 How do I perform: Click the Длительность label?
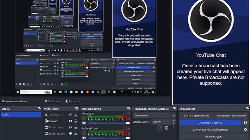click(x=141, y=122)
